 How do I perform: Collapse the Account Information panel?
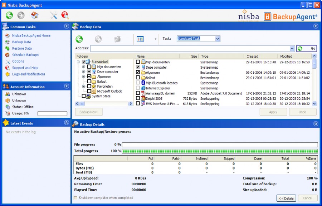pos(67,86)
